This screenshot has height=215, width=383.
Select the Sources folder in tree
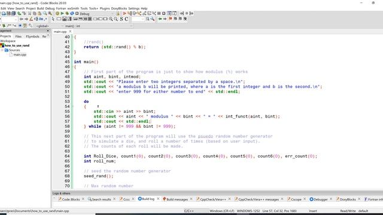pyautogui.click(x=14, y=50)
